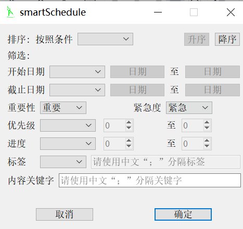Viewport: 243px width, 229px height.
Task: Click the 取消 cancel button
Action: tap(65, 214)
